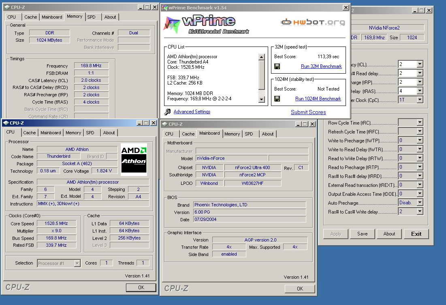Click the CPU List scrollbar track
The width and height of the screenshot is (446, 305).
pos(262,93)
